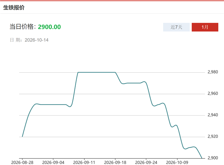Click y-axis value 2,980
This screenshot has height=165, width=224.
(213, 72)
